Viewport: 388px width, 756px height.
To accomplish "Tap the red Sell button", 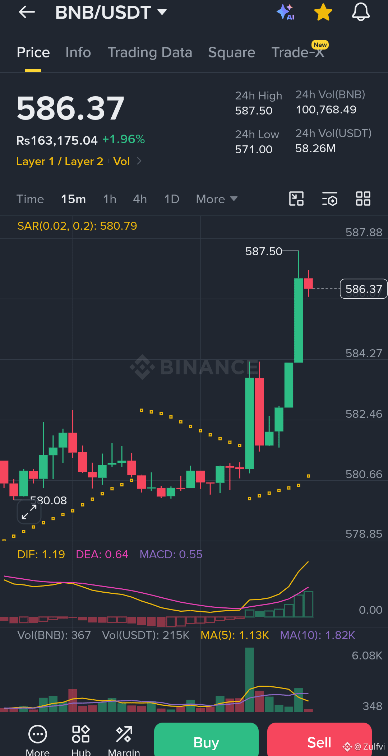I will point(319,740).
